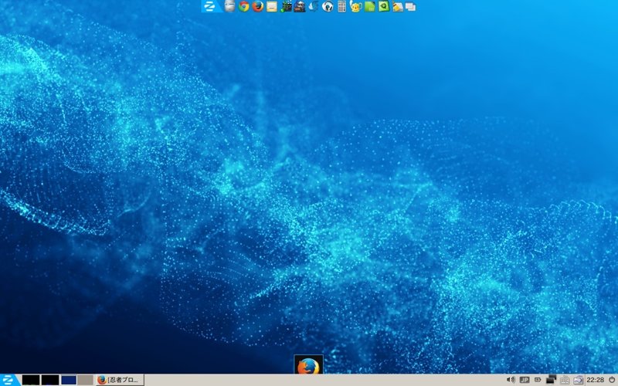
Task: Click the Firefox window preview above the taskbar
Action: click(308, 364)
